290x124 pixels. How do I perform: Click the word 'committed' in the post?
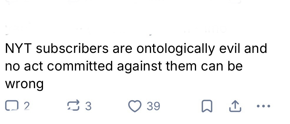(x=80, y=66)
